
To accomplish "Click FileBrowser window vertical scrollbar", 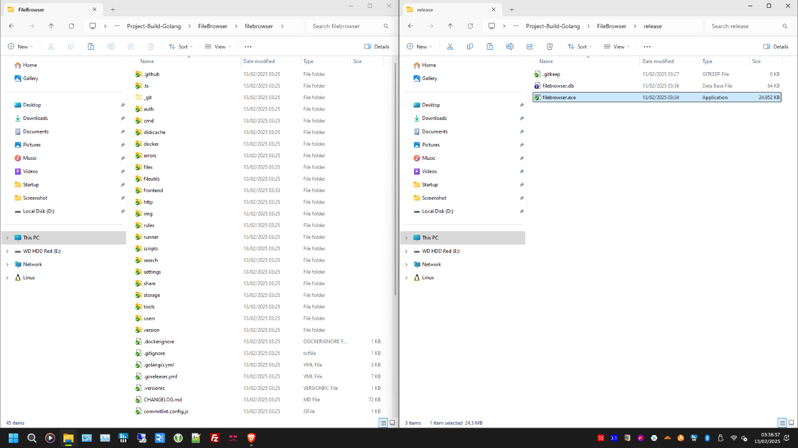I will click(x=395, y=179).
